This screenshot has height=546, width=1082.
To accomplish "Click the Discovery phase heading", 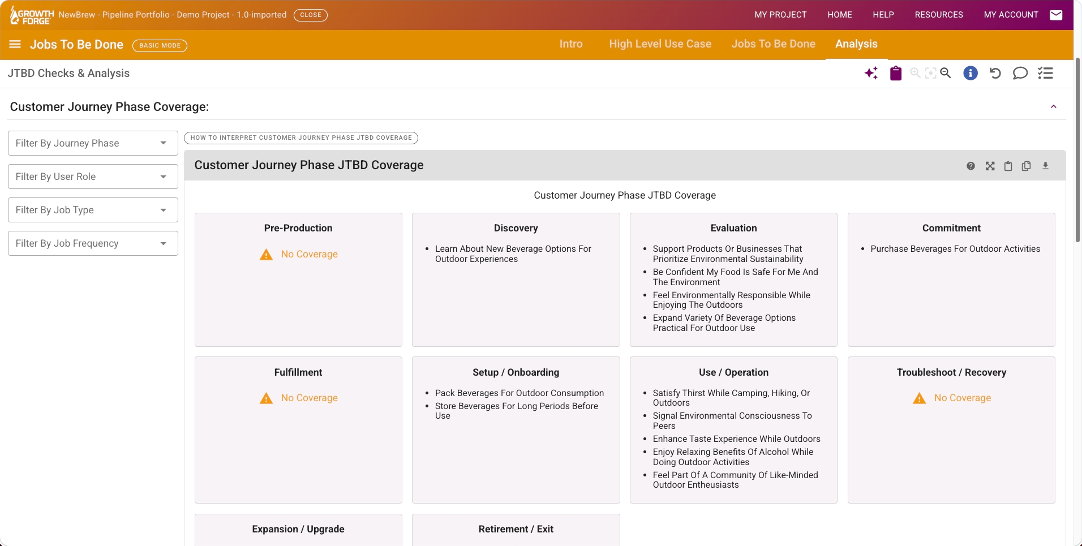I will [516, 228].
